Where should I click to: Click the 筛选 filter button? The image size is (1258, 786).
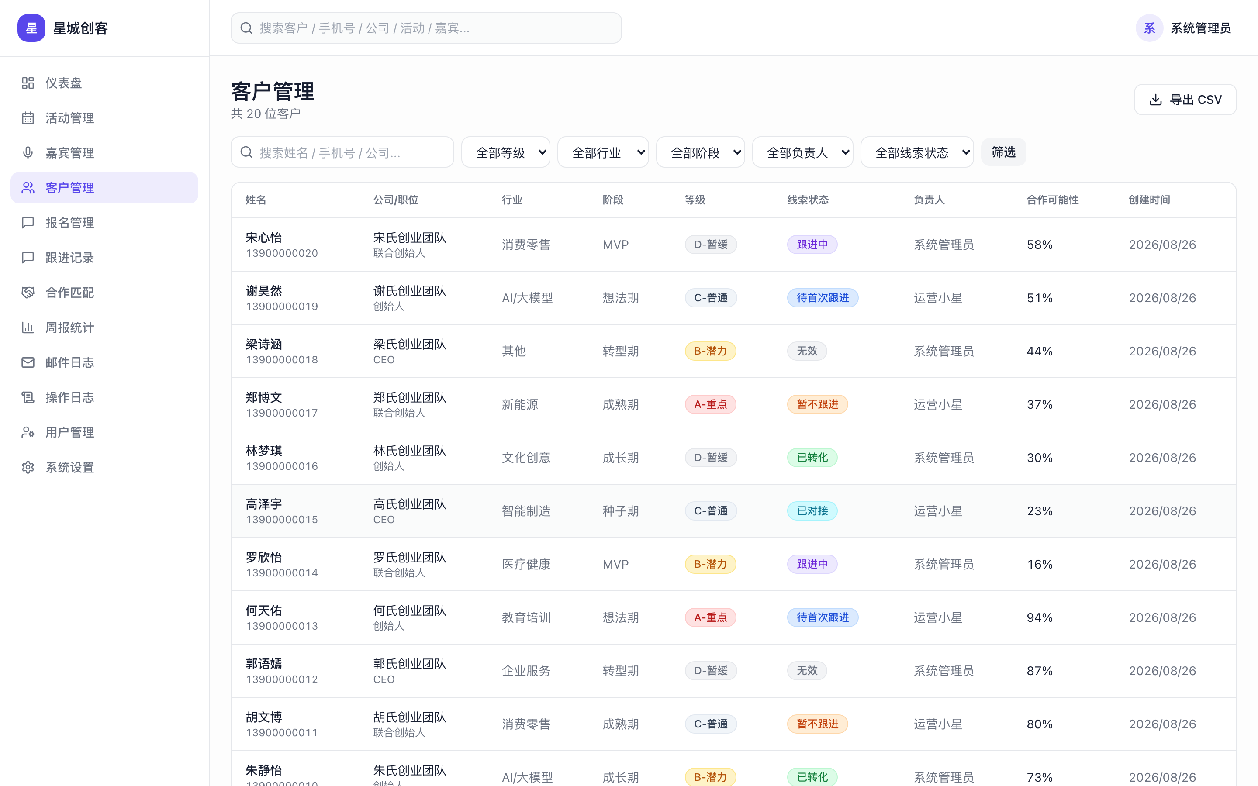click(x=1003, y=152)
